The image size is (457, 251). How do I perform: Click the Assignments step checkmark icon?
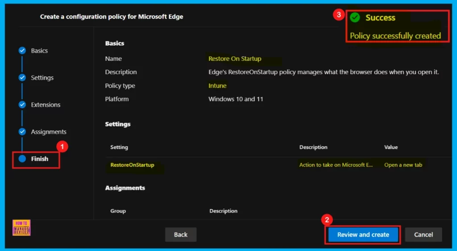(22, 132)
